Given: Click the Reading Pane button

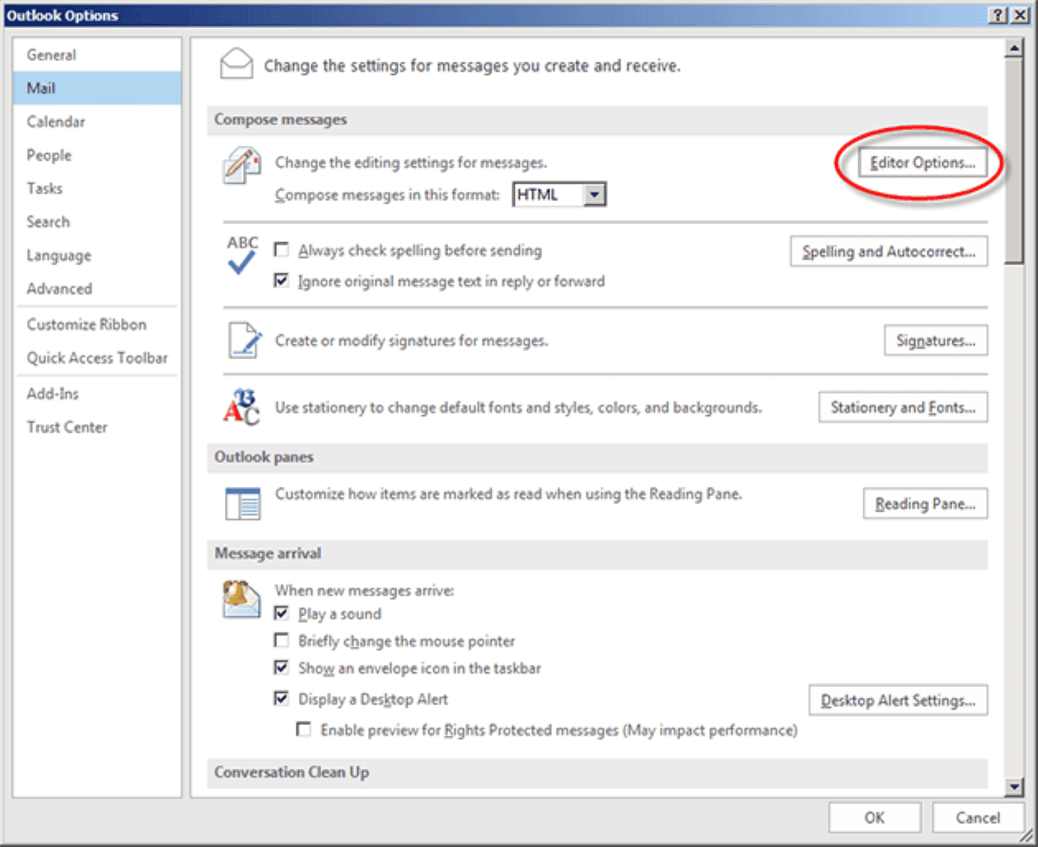Looking at the screenshot, I should point(925,504).
